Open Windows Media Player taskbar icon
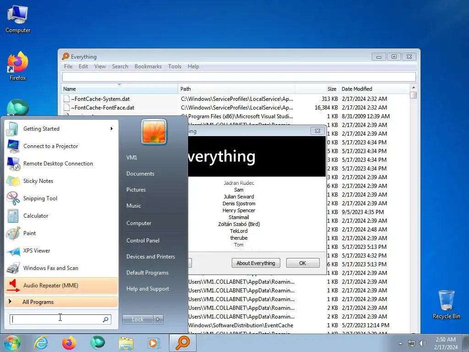 (x=154, y=343)
